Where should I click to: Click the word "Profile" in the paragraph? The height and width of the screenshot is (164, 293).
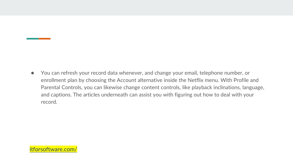click(241, 80)
